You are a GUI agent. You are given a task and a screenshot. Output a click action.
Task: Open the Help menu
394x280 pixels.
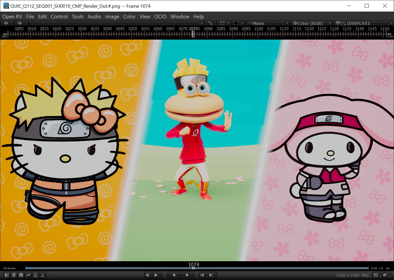199,16
